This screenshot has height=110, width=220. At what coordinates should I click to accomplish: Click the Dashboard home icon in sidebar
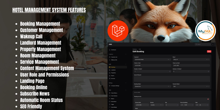pos(109,50)
